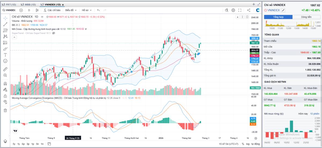Open chart settings gear
Viewport: 322px width, 148px height.
[x=233, y=10]
